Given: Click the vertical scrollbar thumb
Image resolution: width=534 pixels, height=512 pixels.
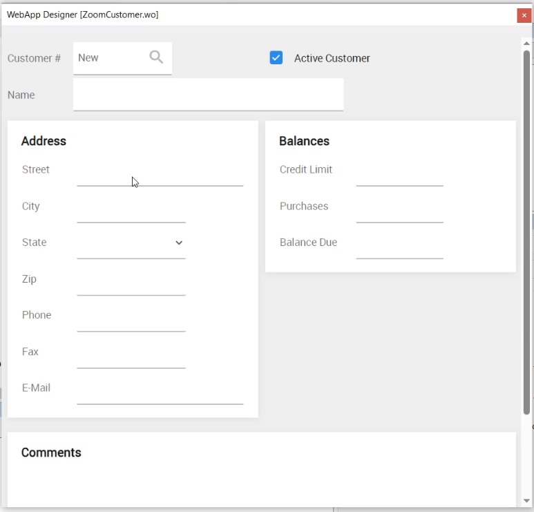Looking at the screenshot, I should (527, 228).
